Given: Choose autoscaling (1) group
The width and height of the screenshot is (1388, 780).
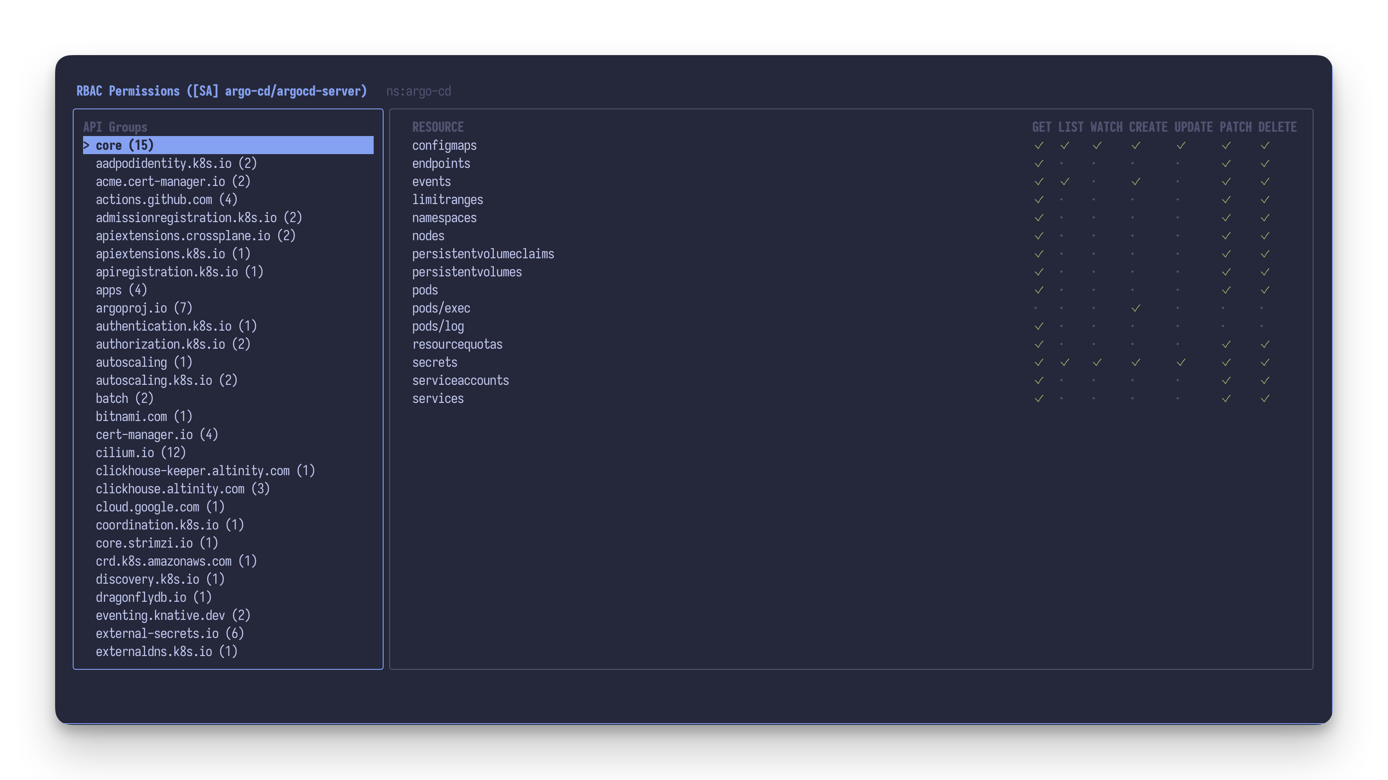Looking at the screenshot, I should pyautogui.click(x=144, y=362).
